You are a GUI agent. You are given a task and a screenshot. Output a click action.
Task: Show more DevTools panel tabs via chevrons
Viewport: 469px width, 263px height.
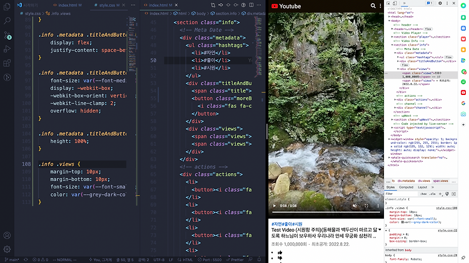pos(404,3)
